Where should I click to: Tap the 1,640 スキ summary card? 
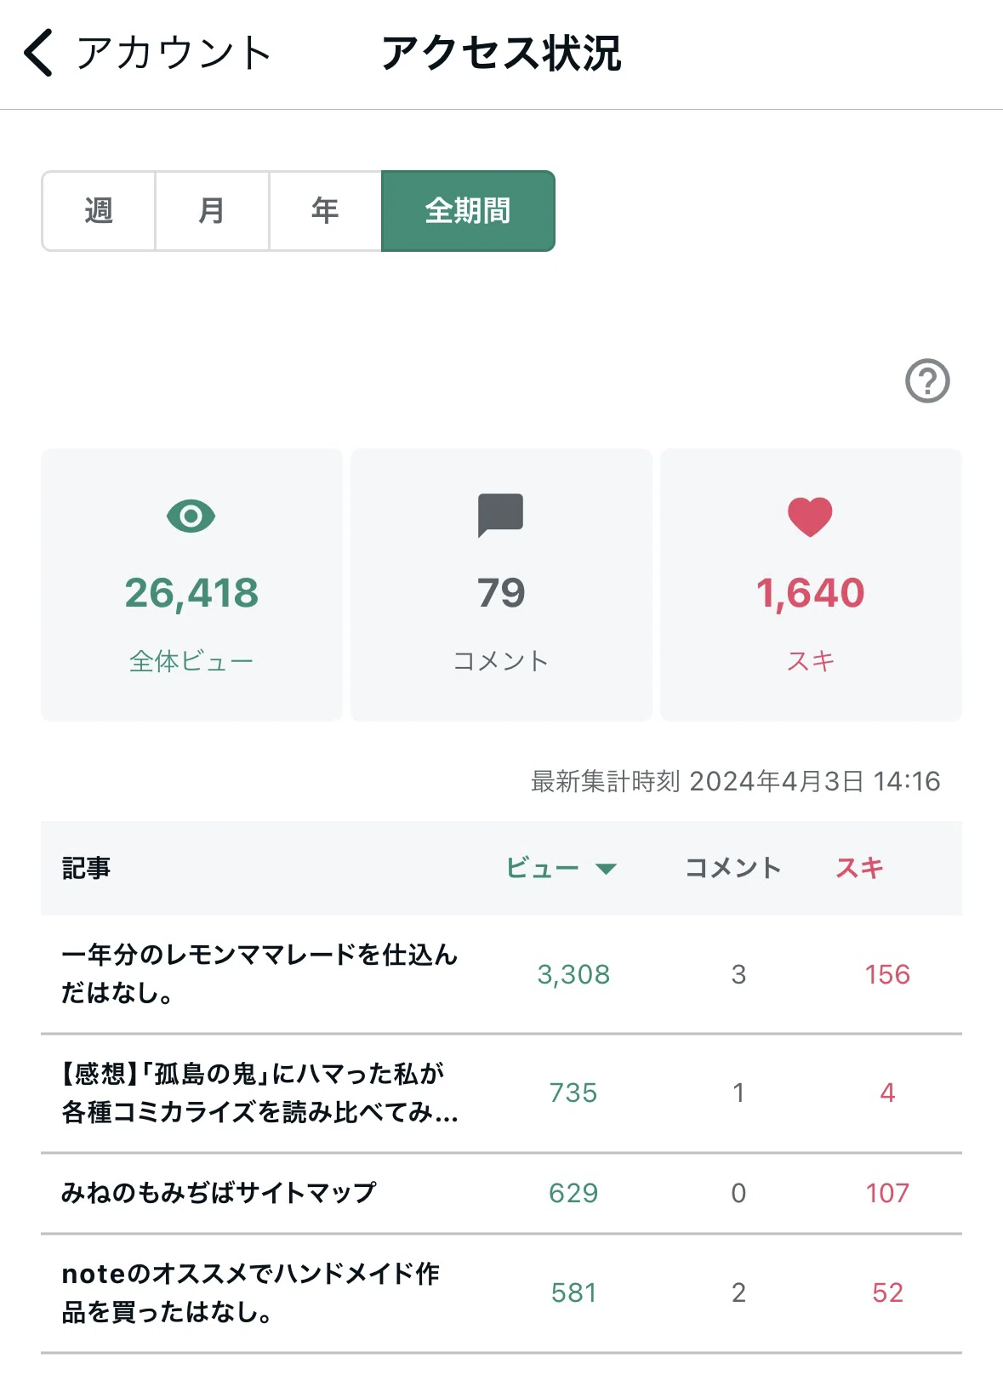click(x=811, y=585)
